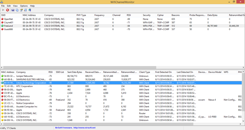Image resolution: width=245 pixels, height=130 pixels.
Task: Sort access points by Frequency header
Action: click(102, 15)
